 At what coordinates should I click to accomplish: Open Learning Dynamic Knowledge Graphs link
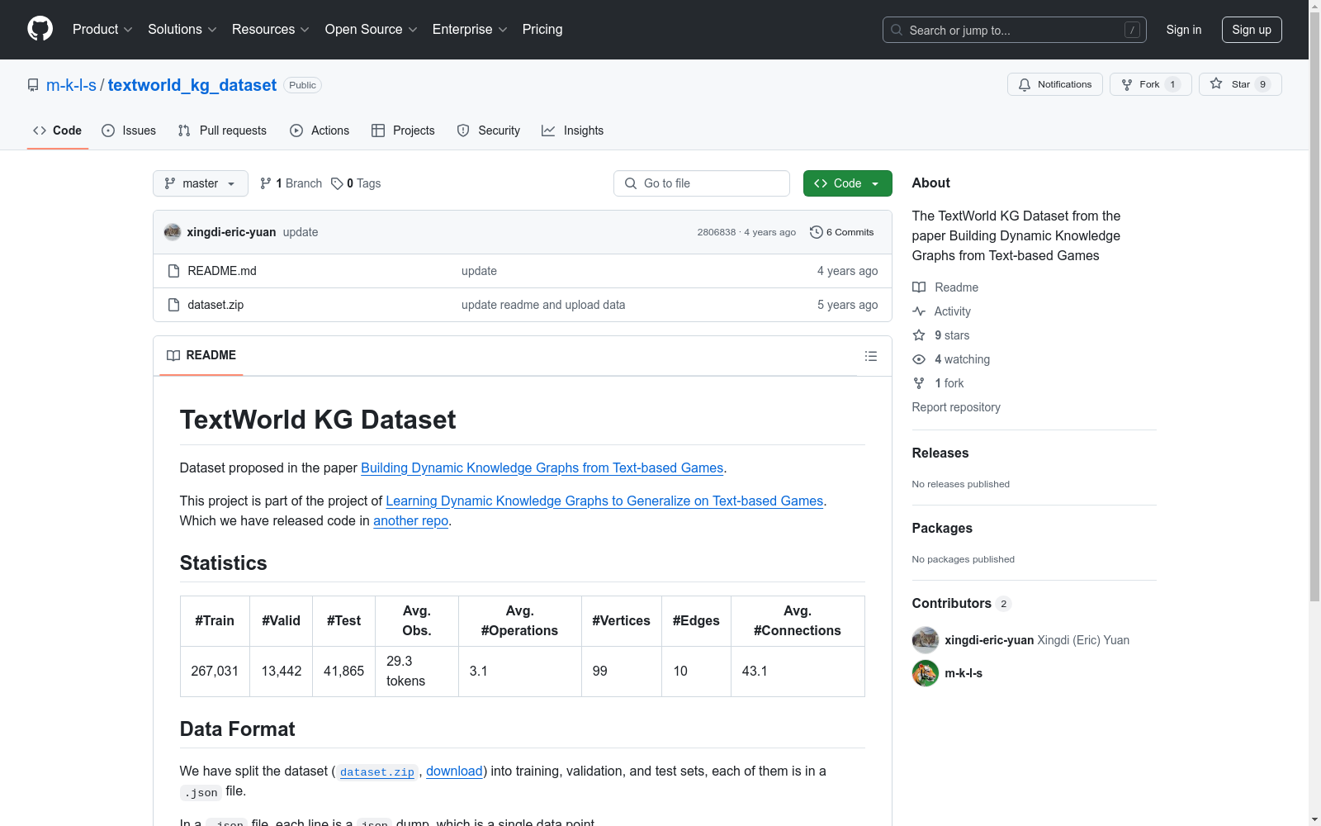point(604,501)
